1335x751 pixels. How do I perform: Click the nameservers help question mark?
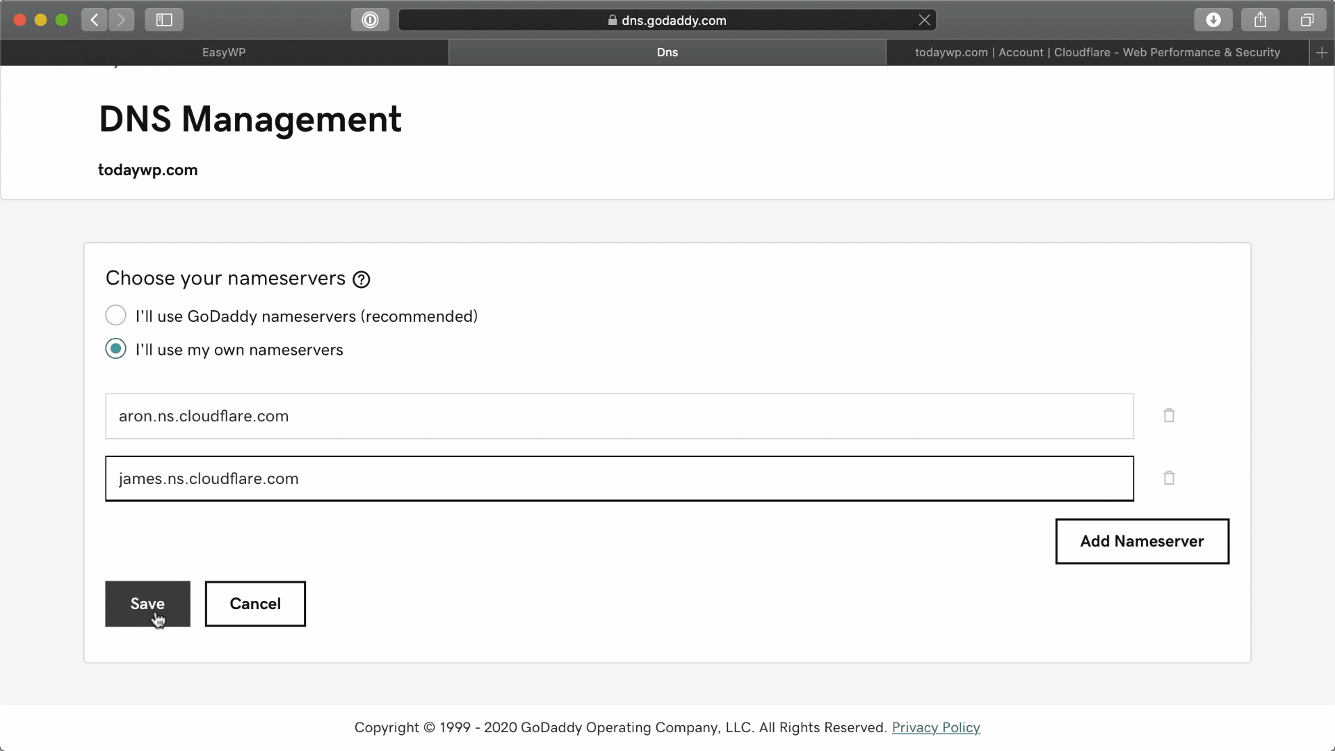(x=362, y=280)
